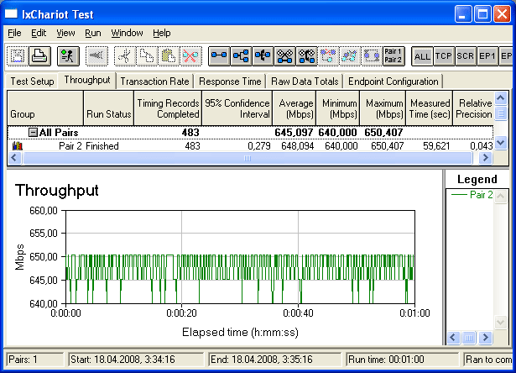Toggle the EP1 group filter button

tap(487, 56)
